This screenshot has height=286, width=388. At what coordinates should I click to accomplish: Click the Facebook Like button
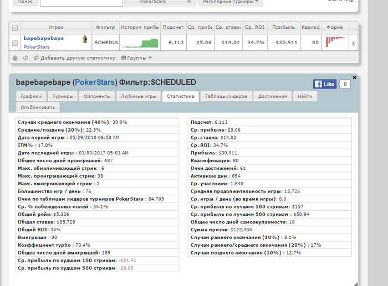tap(325, 84)
